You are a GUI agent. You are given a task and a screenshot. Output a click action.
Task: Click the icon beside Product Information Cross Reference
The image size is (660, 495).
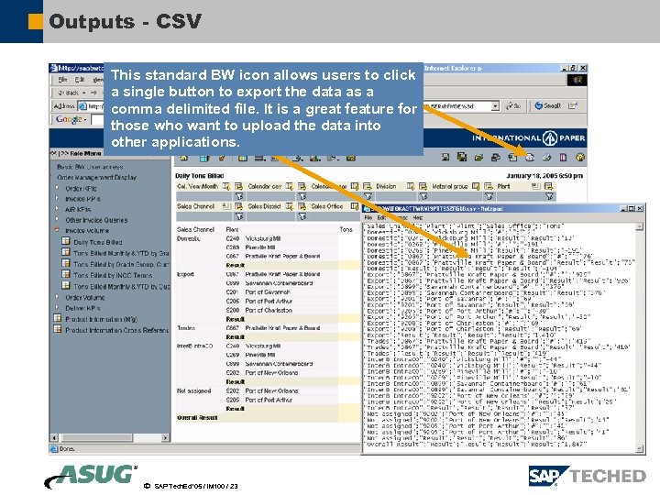coord(58,329)
